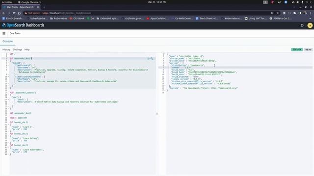Screen dimensions: 314x176
Task: Open Google Chrome app menu in top bar
Action: click(x=29, y=2)
